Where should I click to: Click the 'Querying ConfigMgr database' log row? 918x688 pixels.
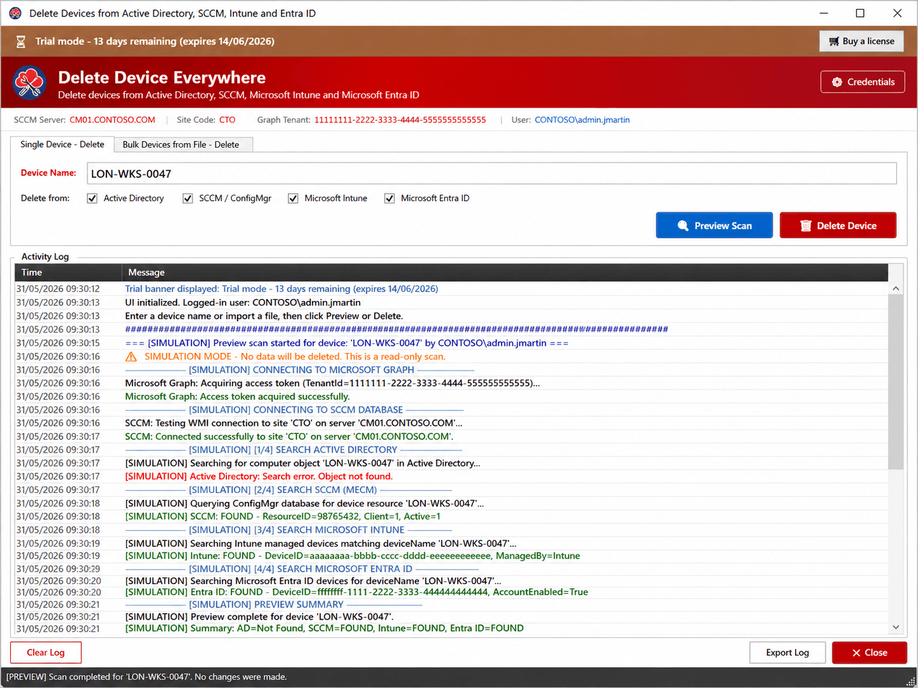[x=451, y=504]
